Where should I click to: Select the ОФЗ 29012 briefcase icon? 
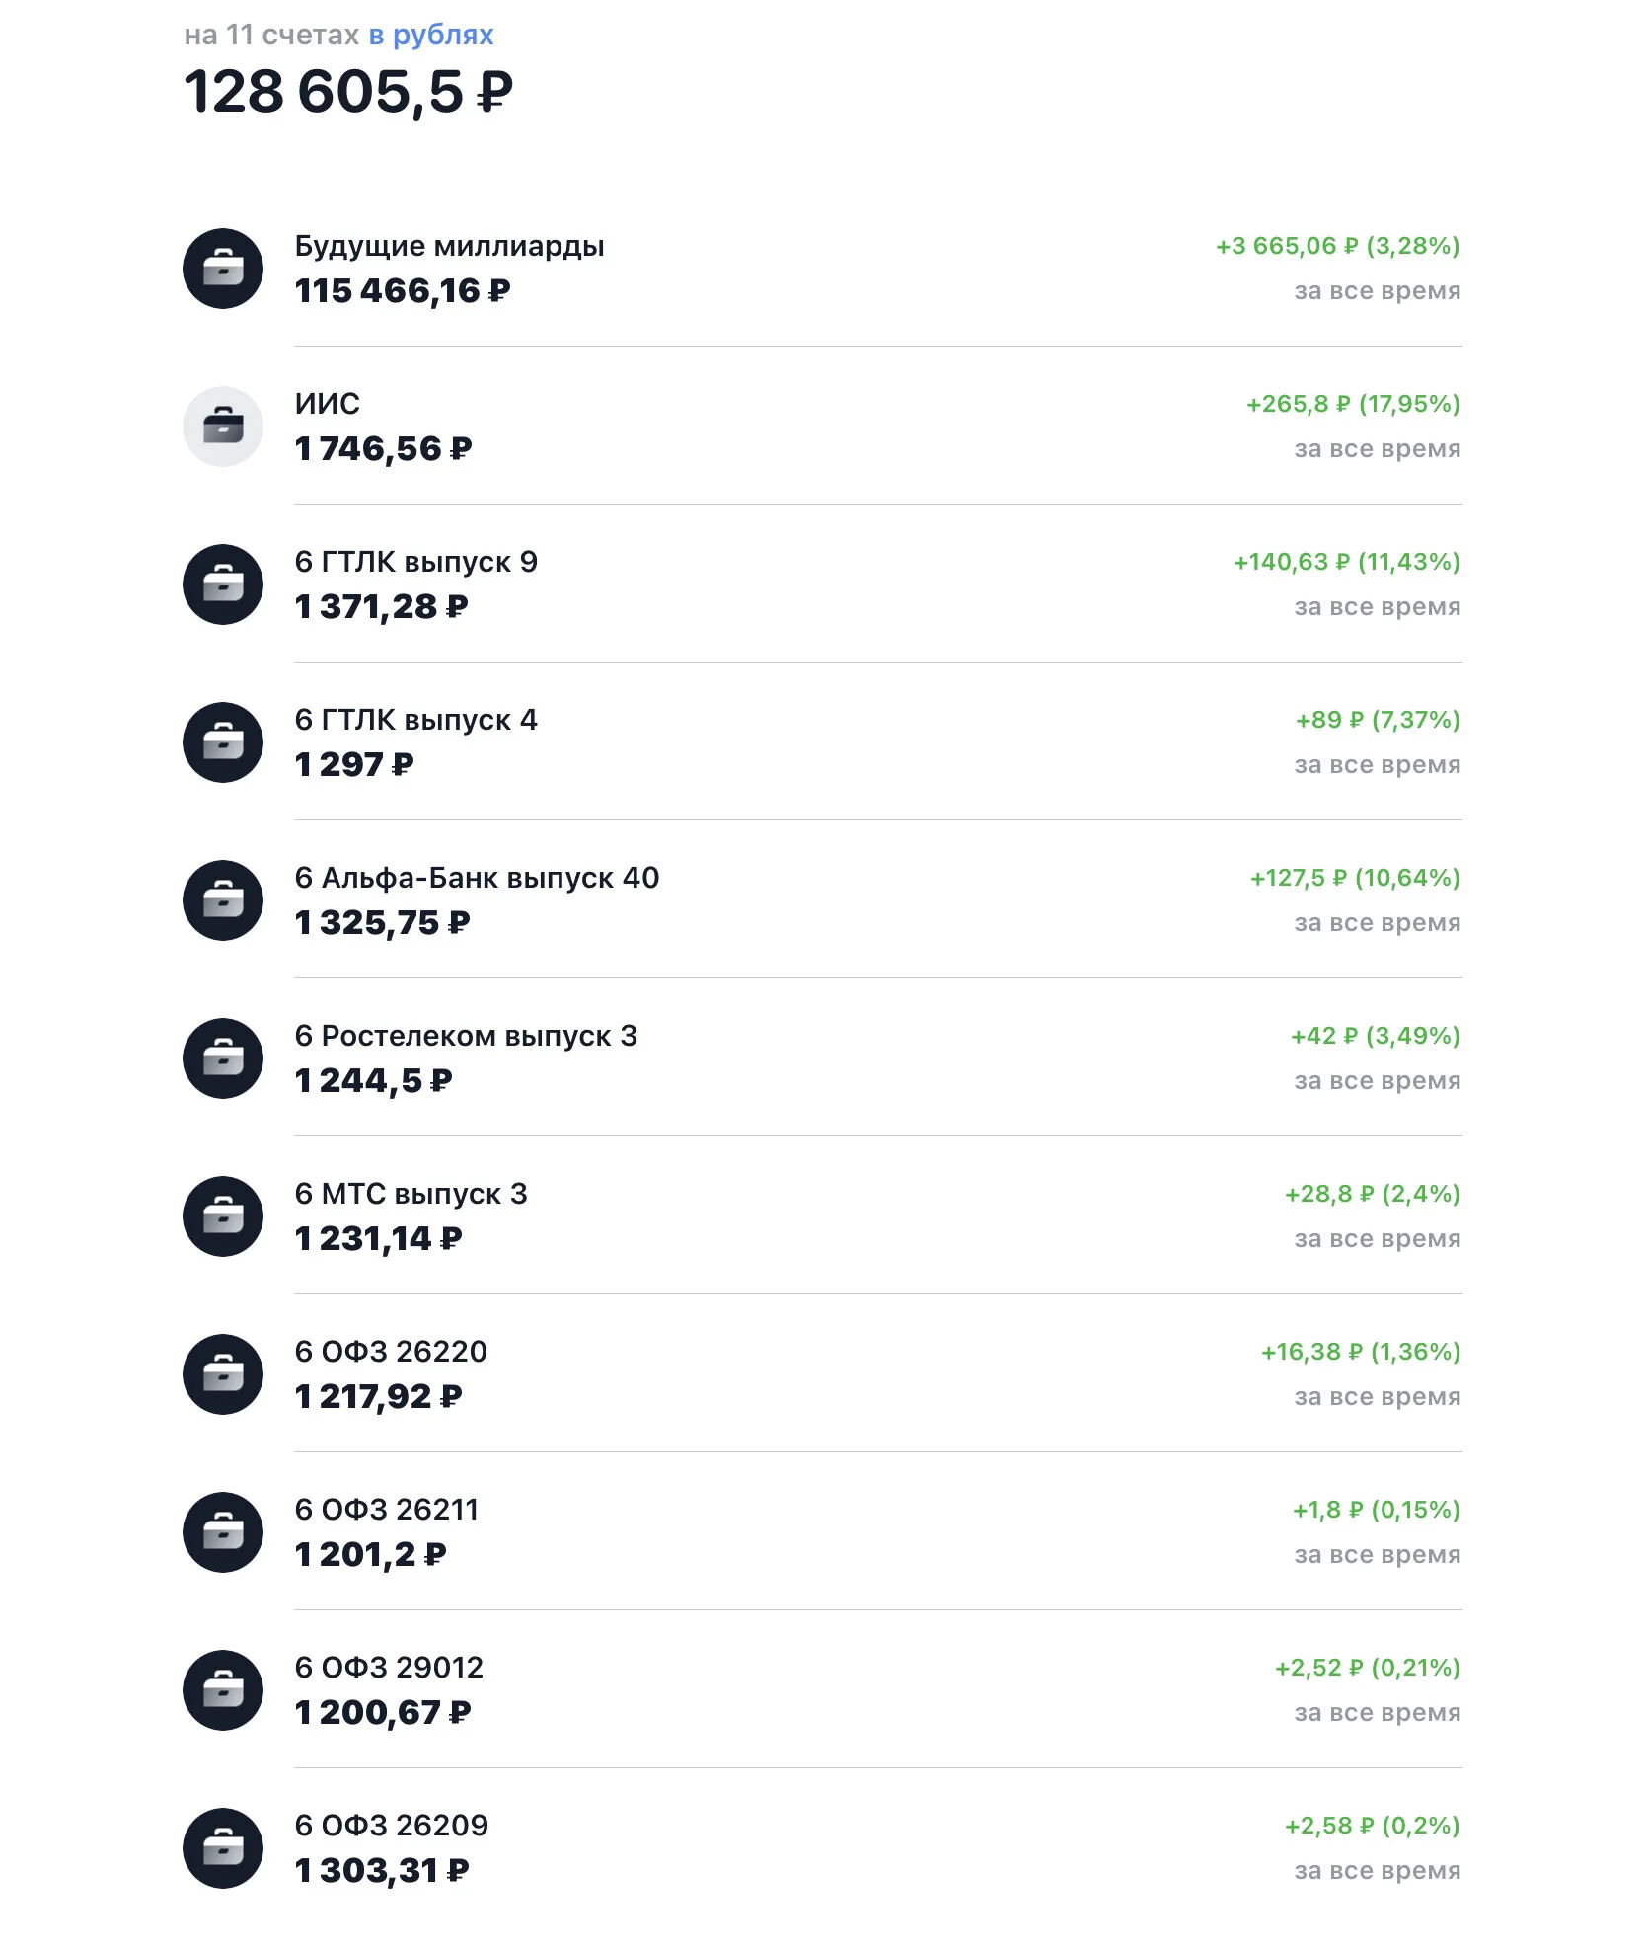point(223,1690)
